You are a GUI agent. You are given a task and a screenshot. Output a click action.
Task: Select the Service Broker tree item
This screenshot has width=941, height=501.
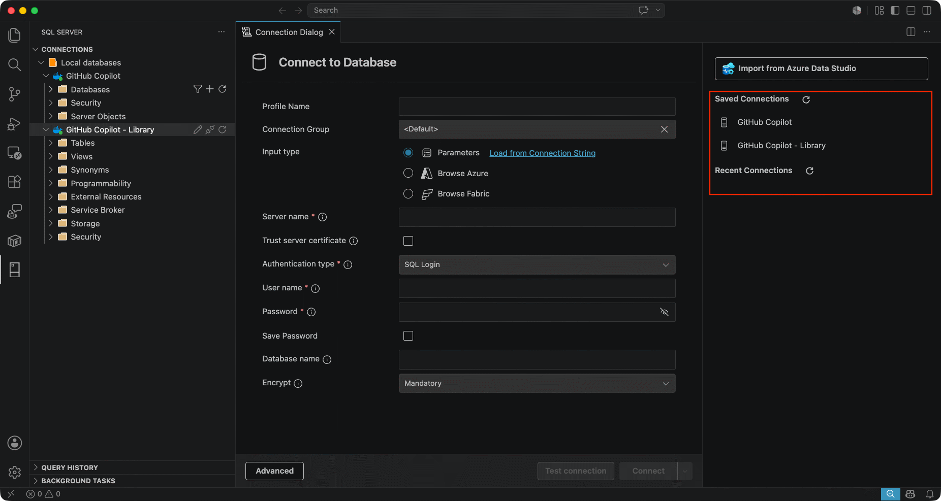coord(98,210)
